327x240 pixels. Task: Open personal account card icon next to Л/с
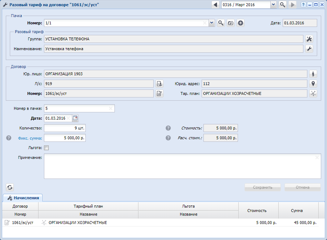(x=160, y=84)
